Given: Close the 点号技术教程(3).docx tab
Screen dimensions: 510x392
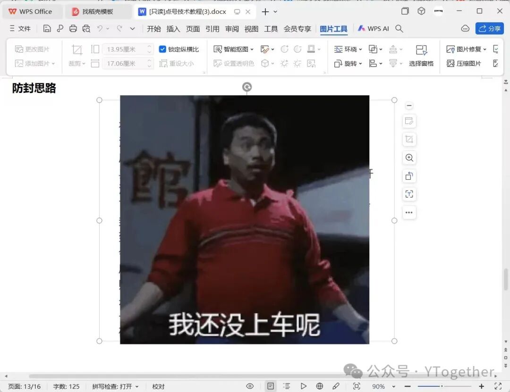Looking at the screenshot, I should [x=248, y=12].
